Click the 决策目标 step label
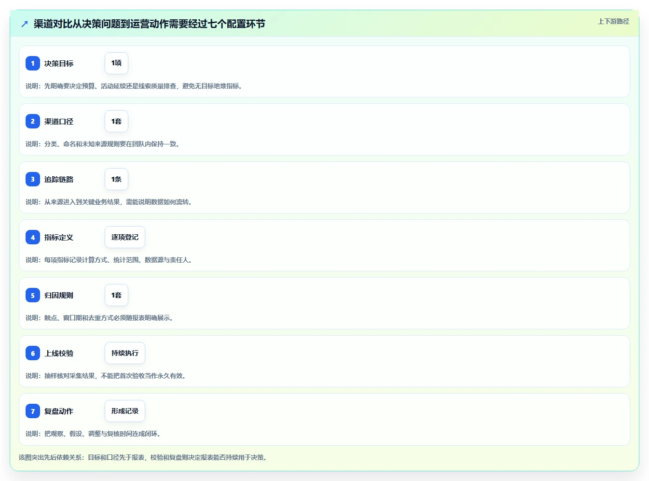 (x=59, y=63)
